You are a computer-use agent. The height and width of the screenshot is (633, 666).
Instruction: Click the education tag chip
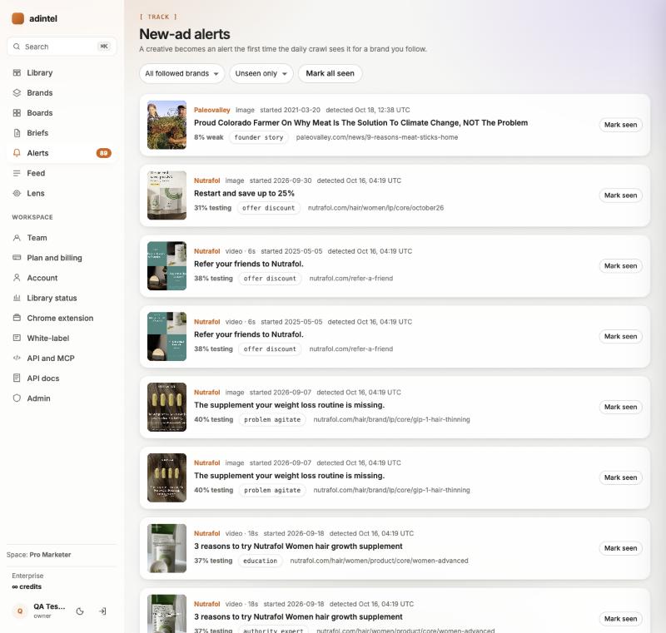point(260,561)
